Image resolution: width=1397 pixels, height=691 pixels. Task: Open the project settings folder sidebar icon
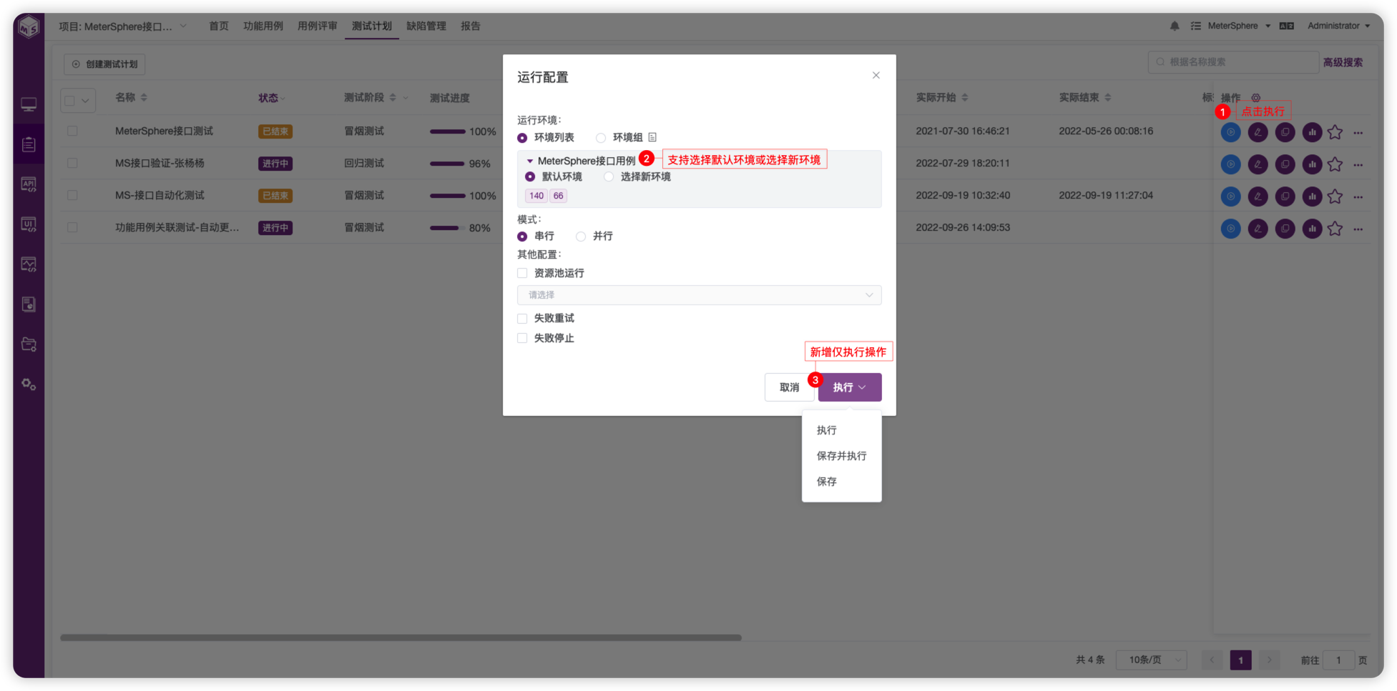(29, 344)
